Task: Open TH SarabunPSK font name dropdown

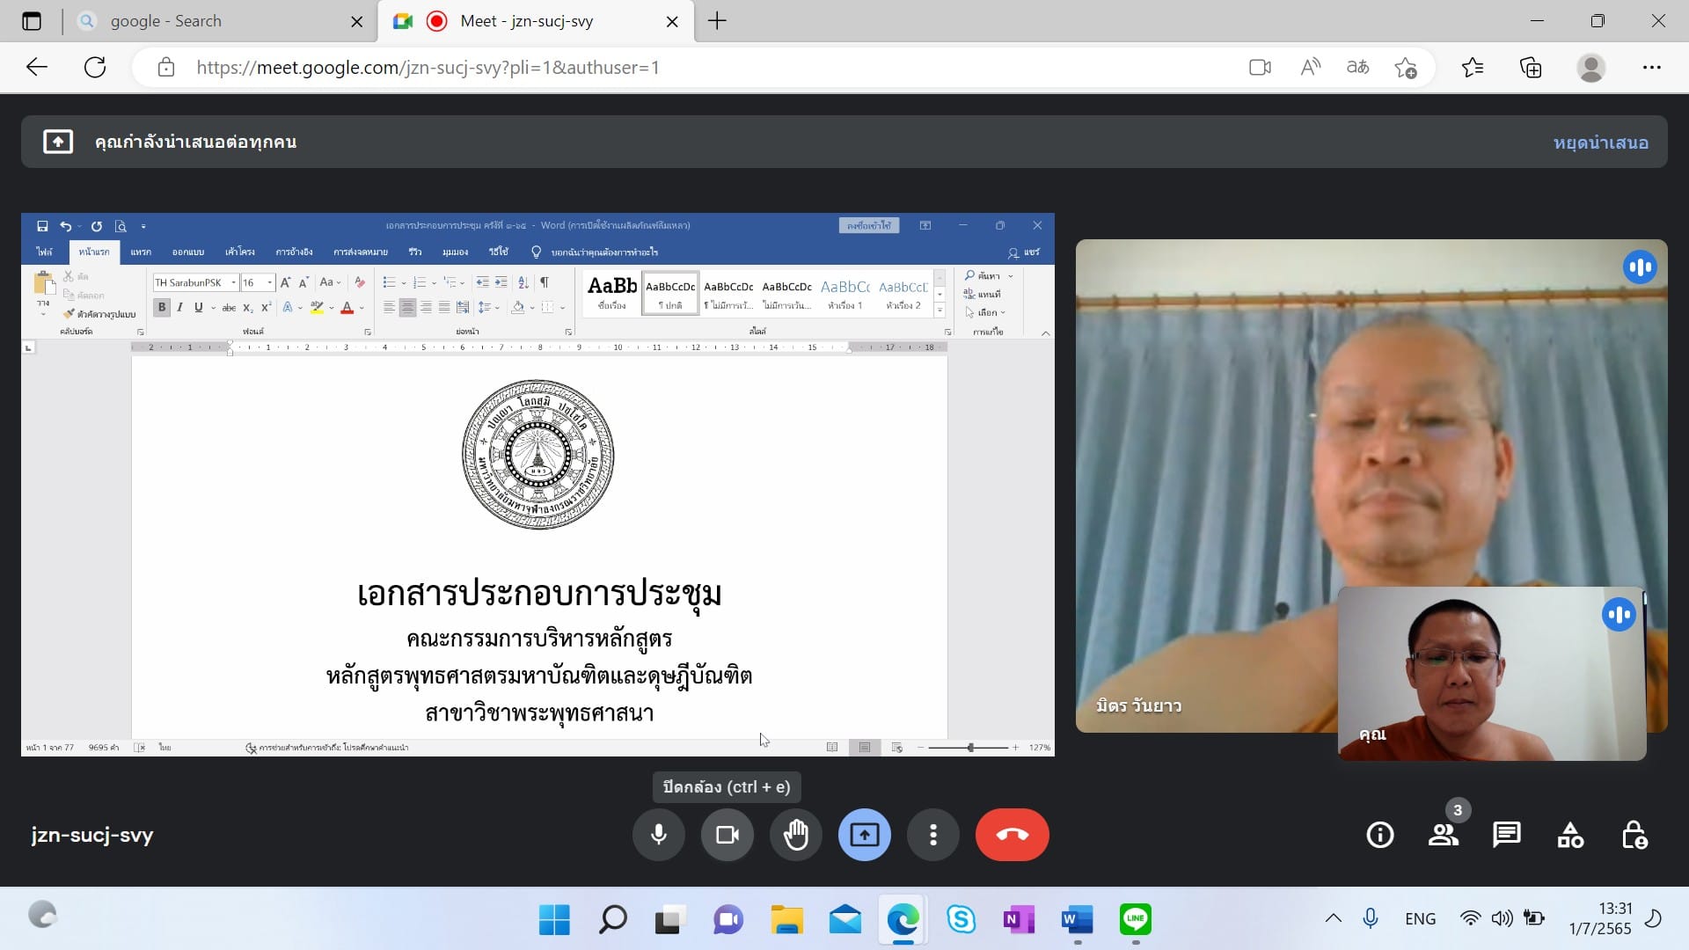Action: click(x=234, y=283)
